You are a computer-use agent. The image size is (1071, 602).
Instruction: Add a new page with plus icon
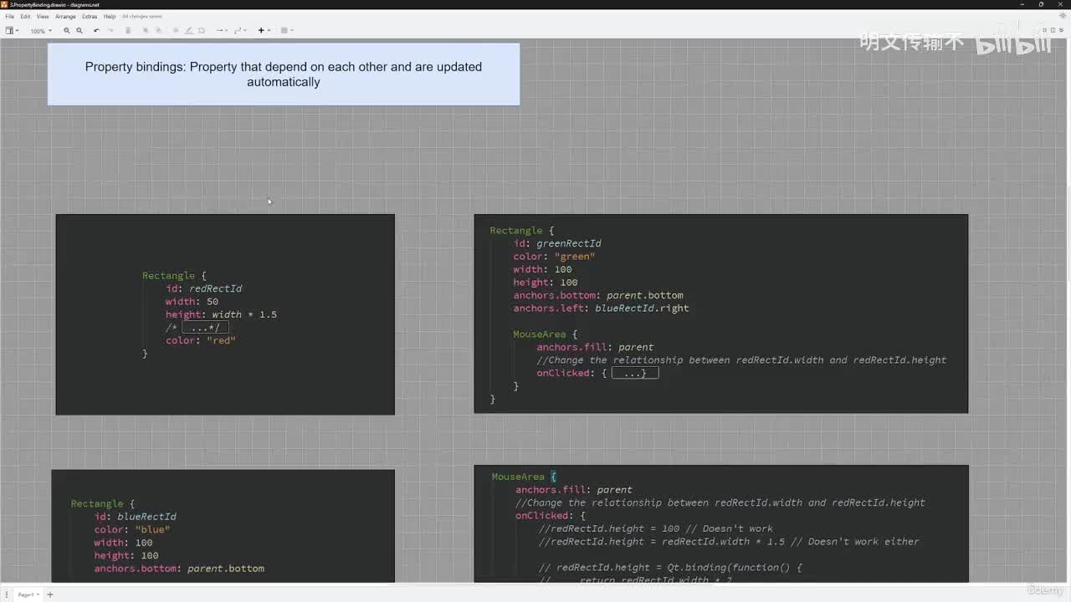[x=49, y=594]
